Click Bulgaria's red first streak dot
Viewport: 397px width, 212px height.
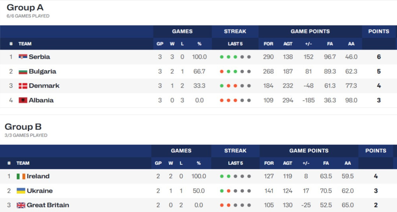click(x=222, y=72)
